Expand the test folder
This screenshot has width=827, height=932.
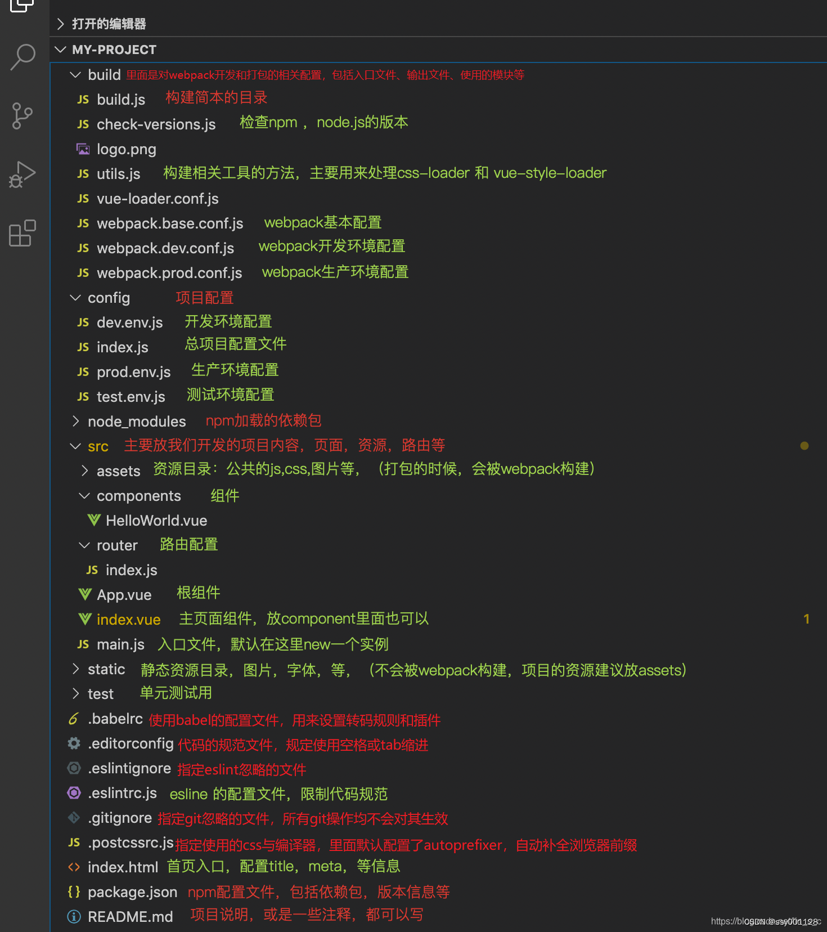click(75, 694)
